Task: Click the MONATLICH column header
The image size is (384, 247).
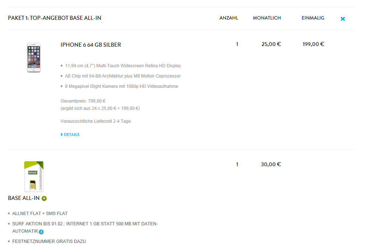Action: pyautogui.click(x=267, y=18)
